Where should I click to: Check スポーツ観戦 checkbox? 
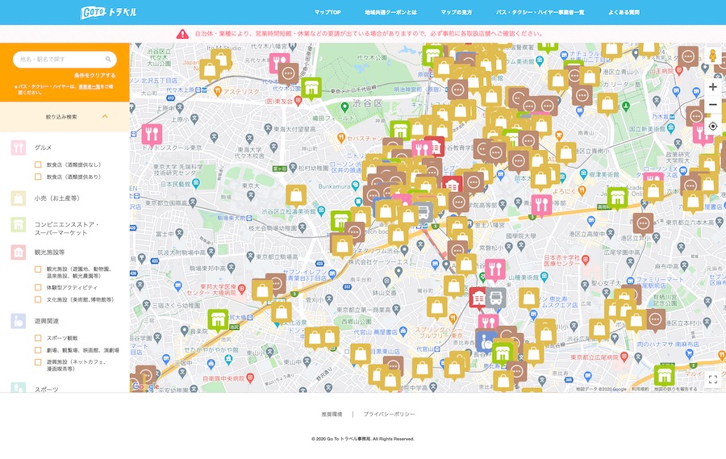(38, 338)
